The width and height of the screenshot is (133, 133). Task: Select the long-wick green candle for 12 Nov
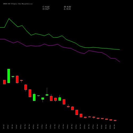[47, 95]
